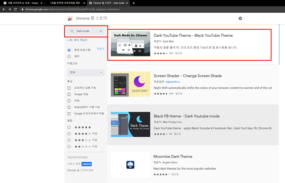The image size is (285, 183).
Task: Open Screen Shader - Change Screen Shade
Action: pyautogui.click(x=188, y=76)
